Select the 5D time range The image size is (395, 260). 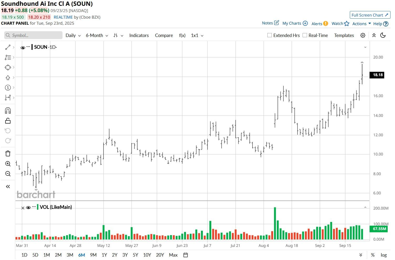coord(35,255)
